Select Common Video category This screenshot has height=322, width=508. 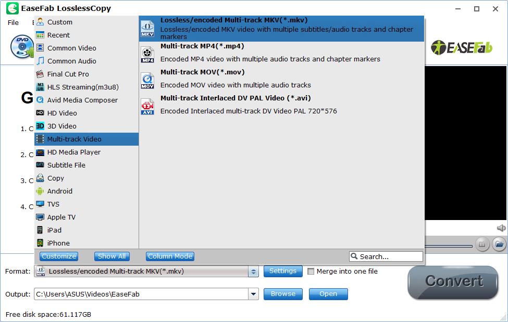tap(86, 48)
